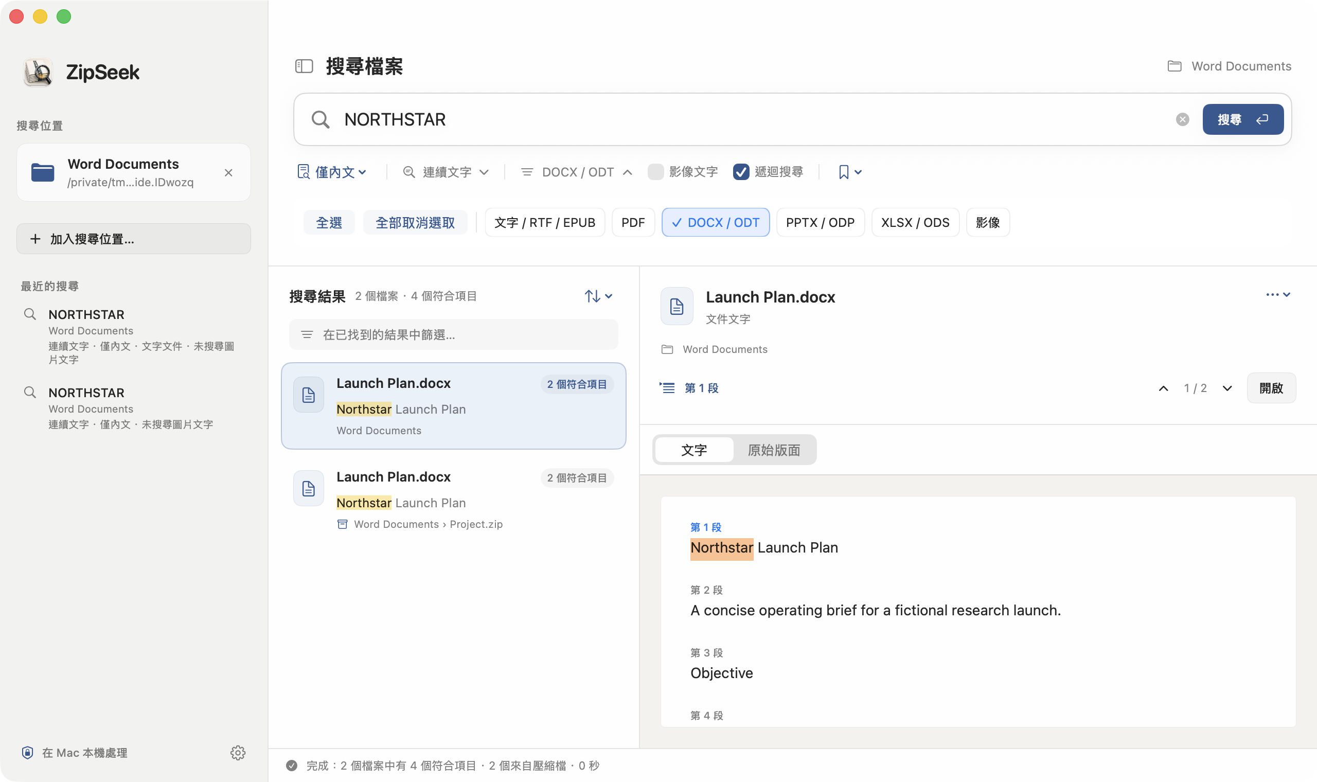The height and width of the screenshot is (782, 1317).
Task: Select Launch Plan.docx result from Project.zip
Action: click(454, 500)
